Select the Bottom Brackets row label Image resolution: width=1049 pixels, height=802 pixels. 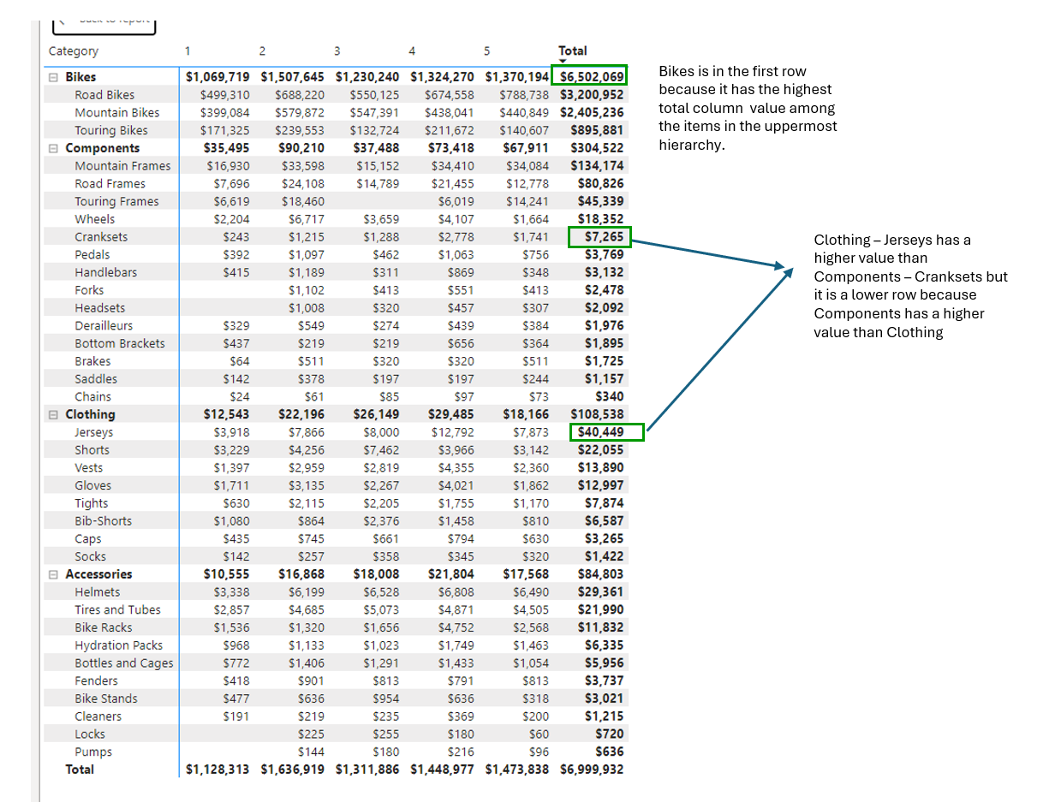(120, 343)
